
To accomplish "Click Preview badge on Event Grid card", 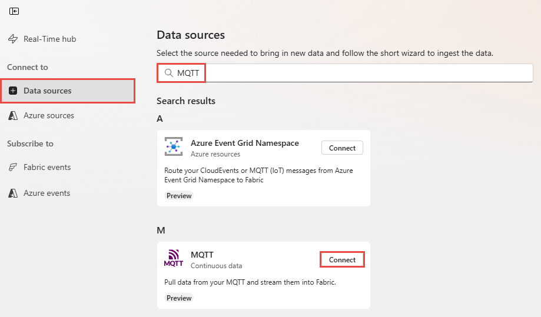I will [179, 196].
